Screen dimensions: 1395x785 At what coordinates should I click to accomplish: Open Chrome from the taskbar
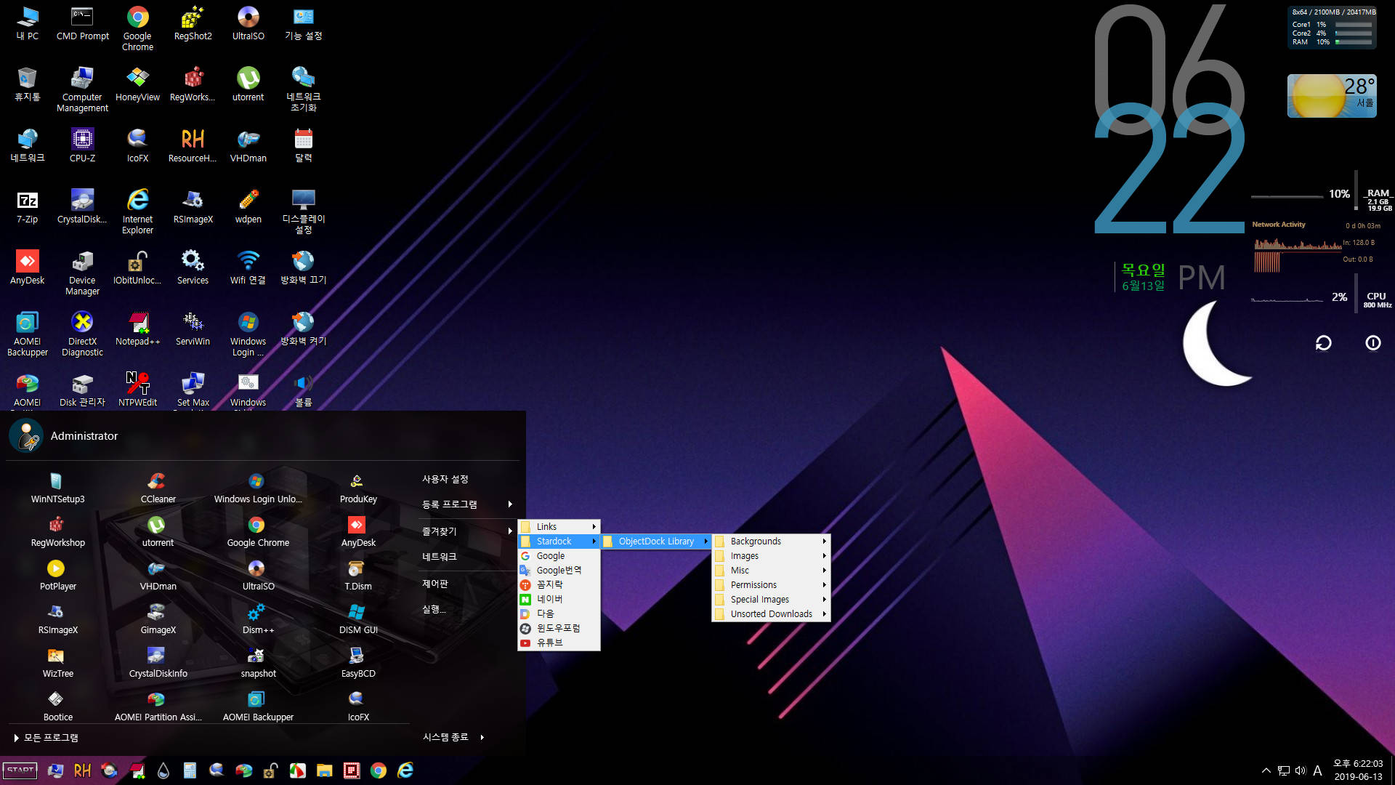click(378, 770)
